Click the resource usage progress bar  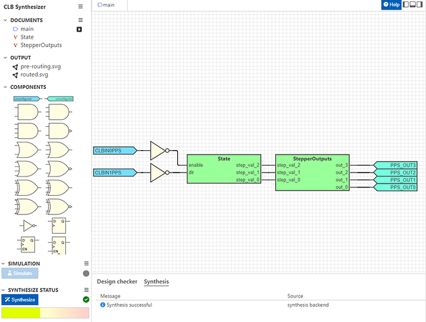point(45,313)
